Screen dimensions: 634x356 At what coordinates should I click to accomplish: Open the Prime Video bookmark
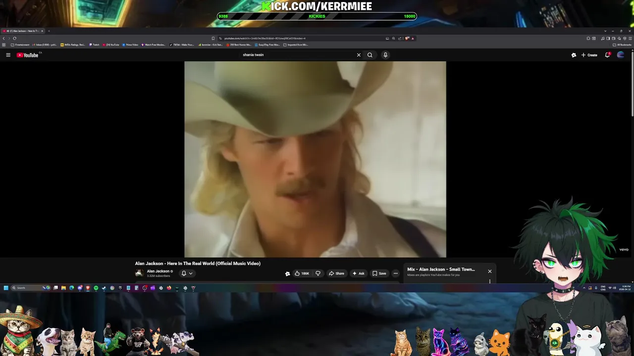point(130,44)
